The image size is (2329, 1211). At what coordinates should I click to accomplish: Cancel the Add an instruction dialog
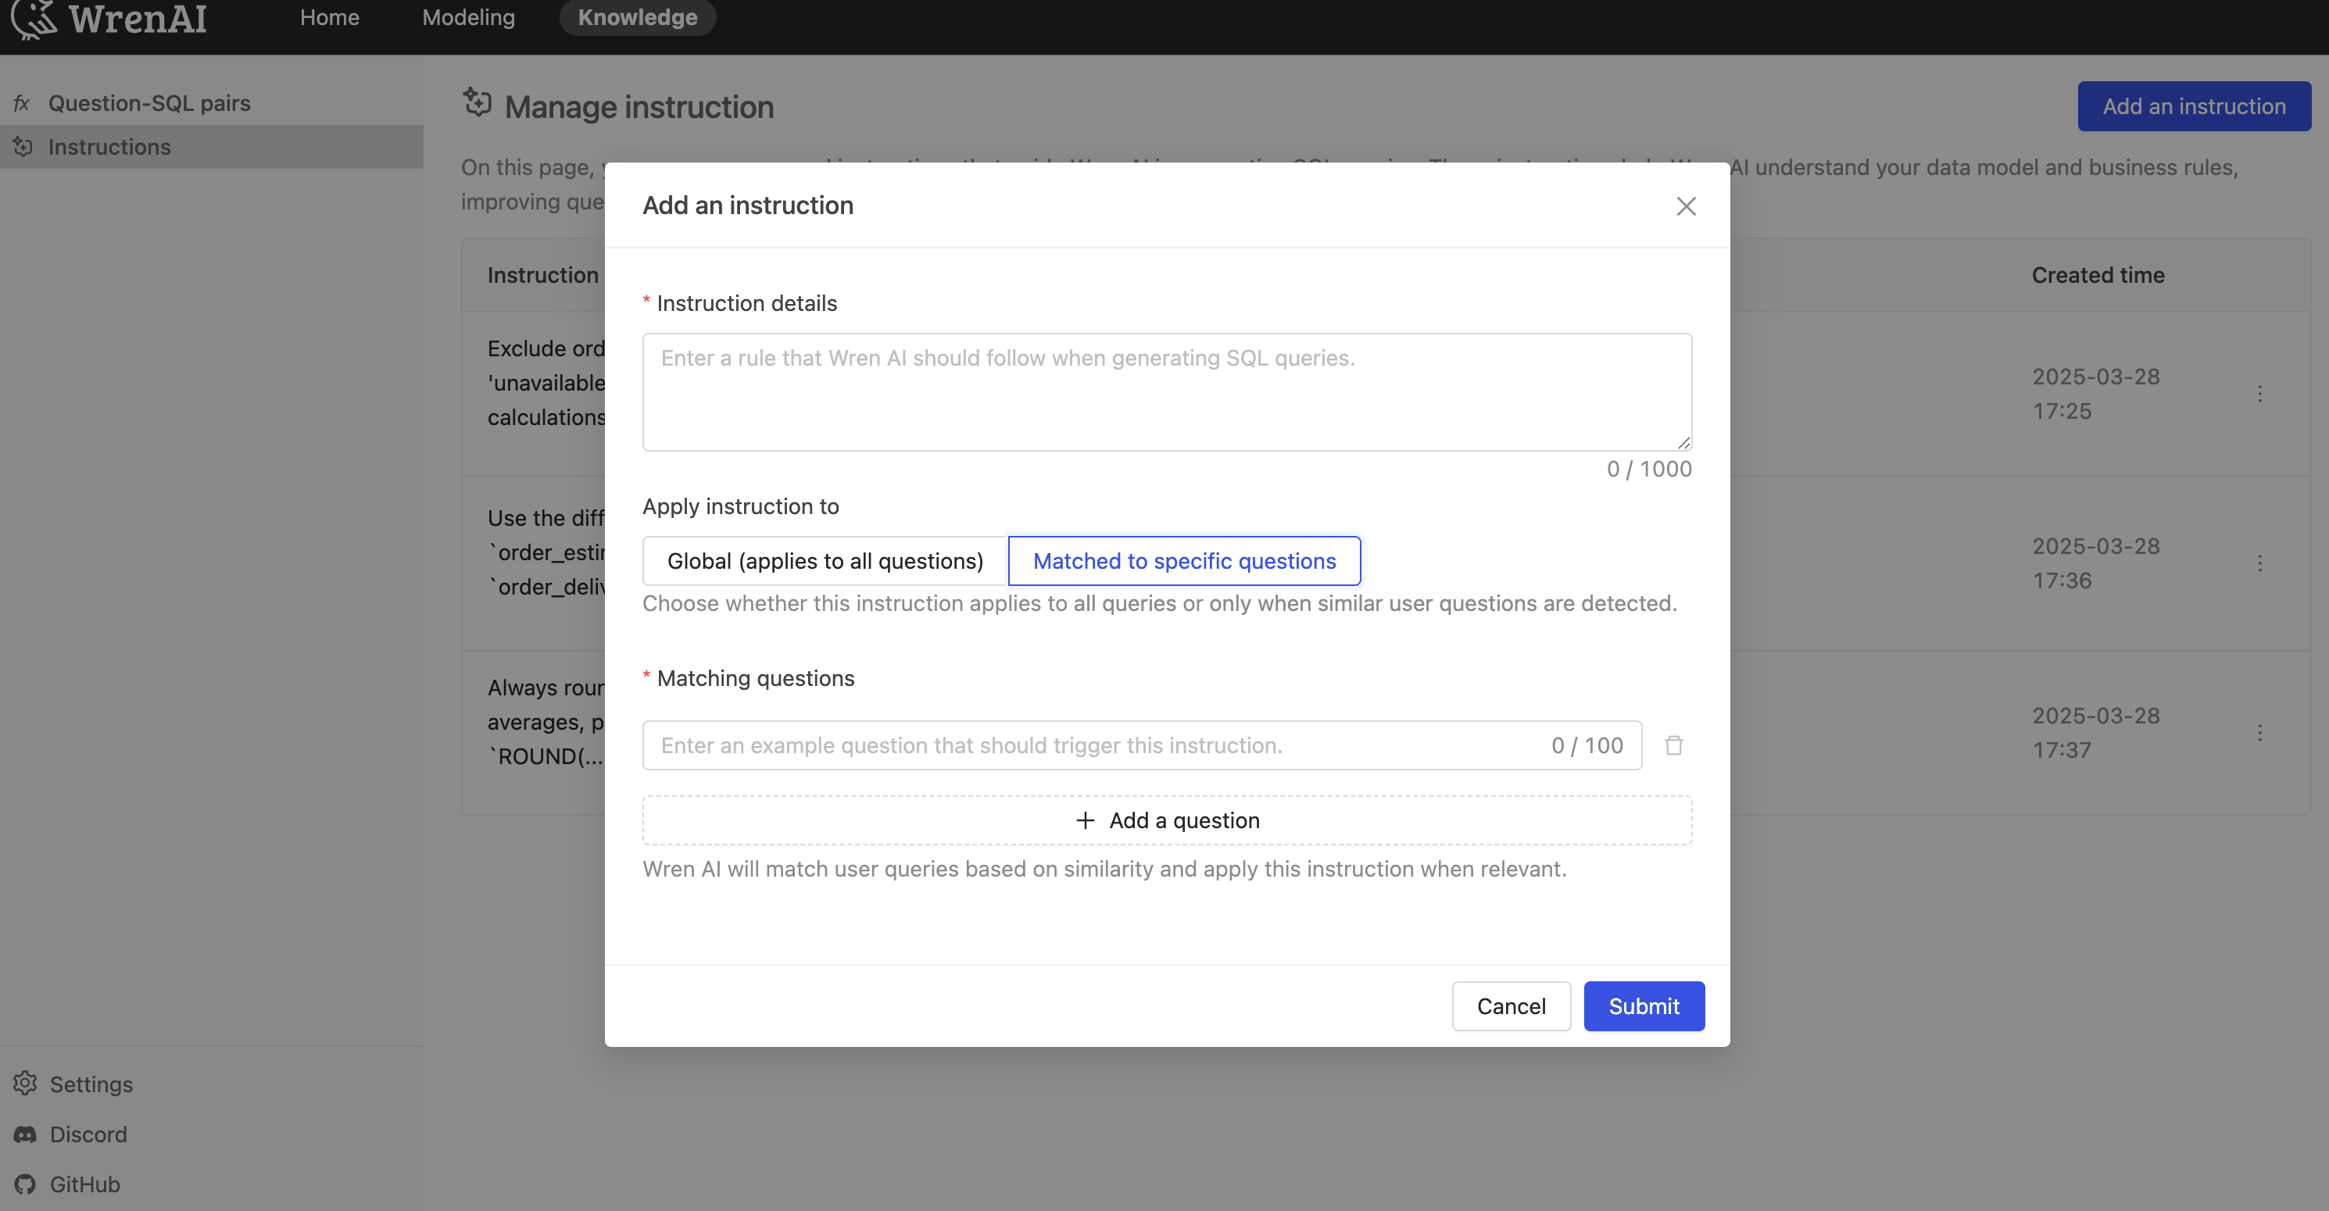(1511, 1006)
